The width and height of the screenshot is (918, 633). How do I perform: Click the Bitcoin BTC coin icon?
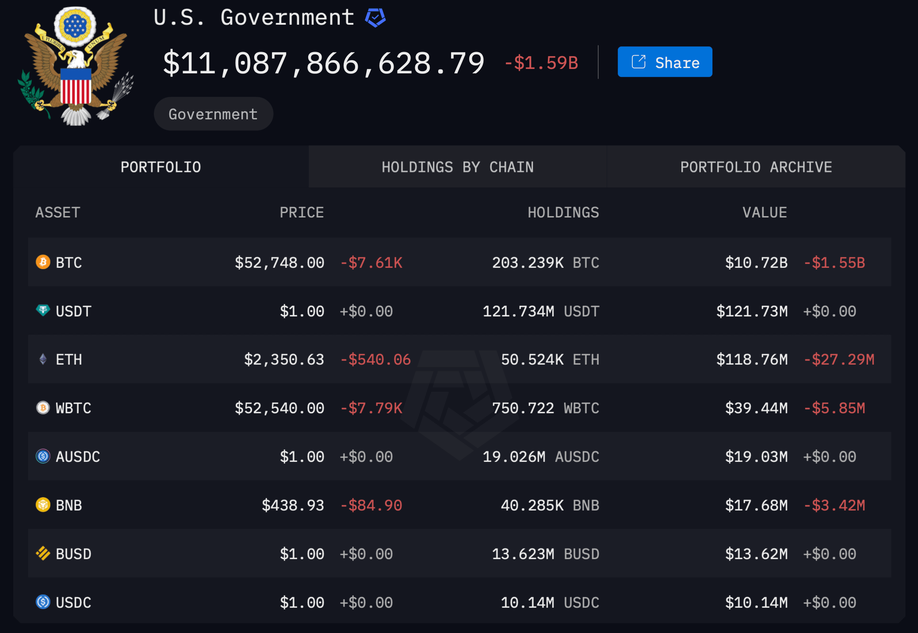(43, 262)
